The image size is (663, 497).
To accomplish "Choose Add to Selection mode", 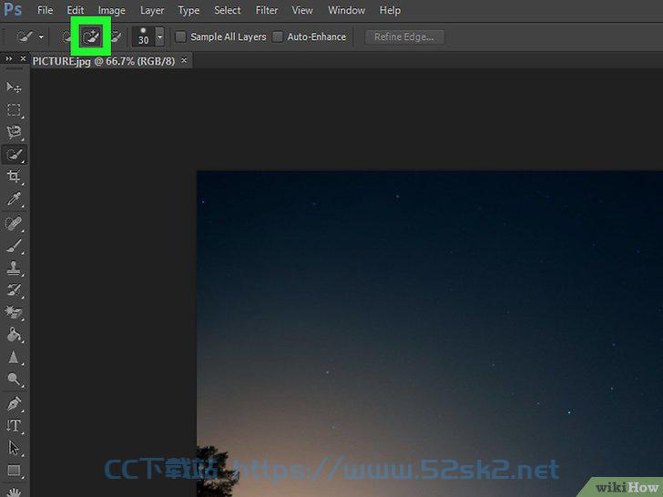I will click(x=91, y=37).
